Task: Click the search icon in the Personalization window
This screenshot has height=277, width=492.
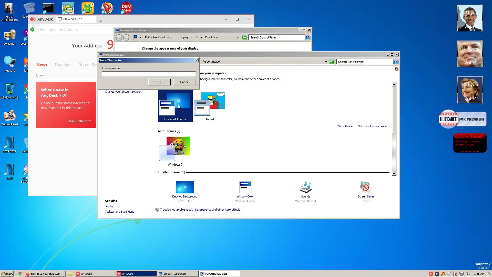Action: (396, 62)
